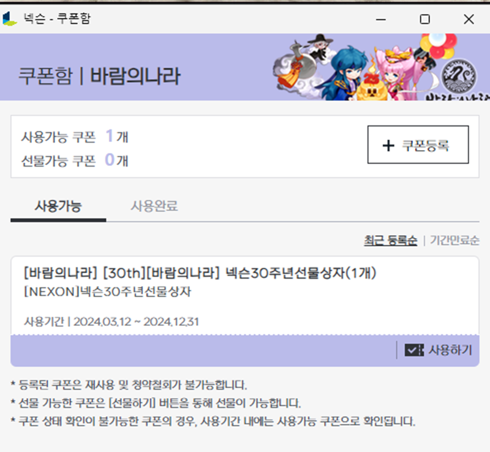Click the round dragon emblem logo in banner
This screenshot has height=452, width=490.
[459, 76]
